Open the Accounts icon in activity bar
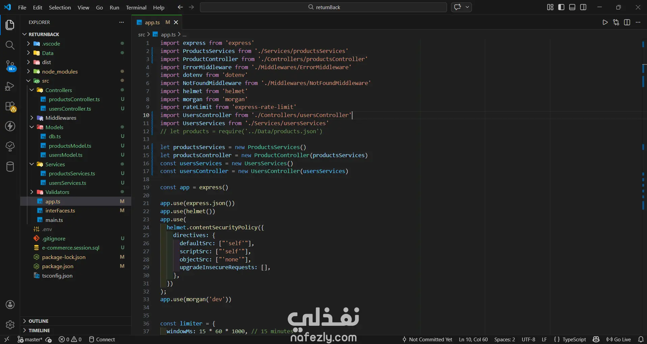Viewport: 647px width, 344px height. (10, 305)
